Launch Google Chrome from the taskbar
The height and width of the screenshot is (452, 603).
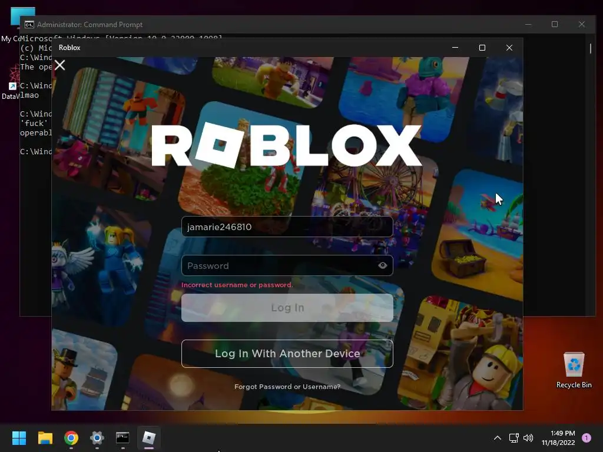pyautogui.click(x=71, y=438)
